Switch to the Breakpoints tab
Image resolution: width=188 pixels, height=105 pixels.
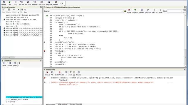(50, 104)
